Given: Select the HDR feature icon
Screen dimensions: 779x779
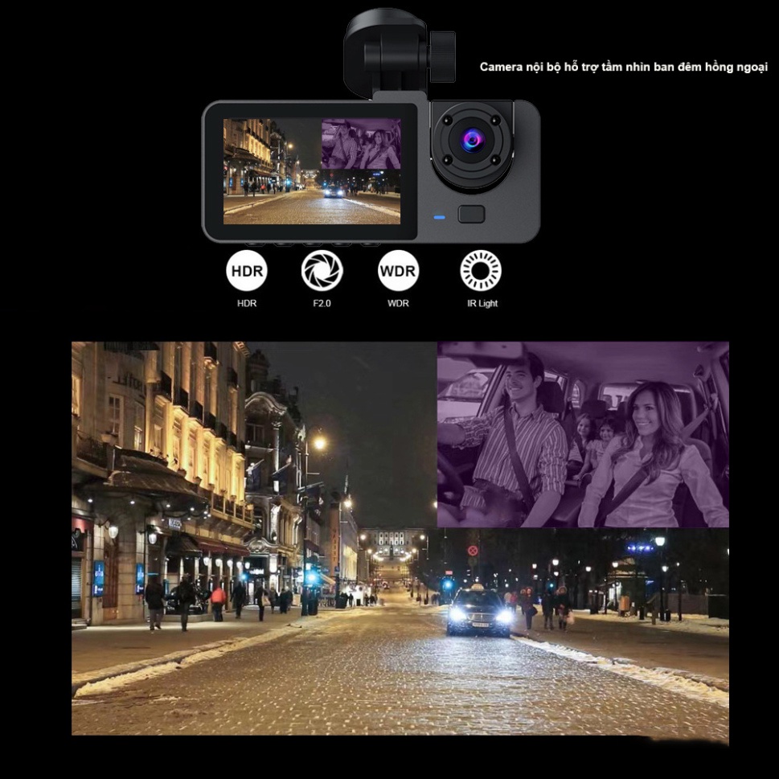Looking at the screenshot, I should (246, 271).
